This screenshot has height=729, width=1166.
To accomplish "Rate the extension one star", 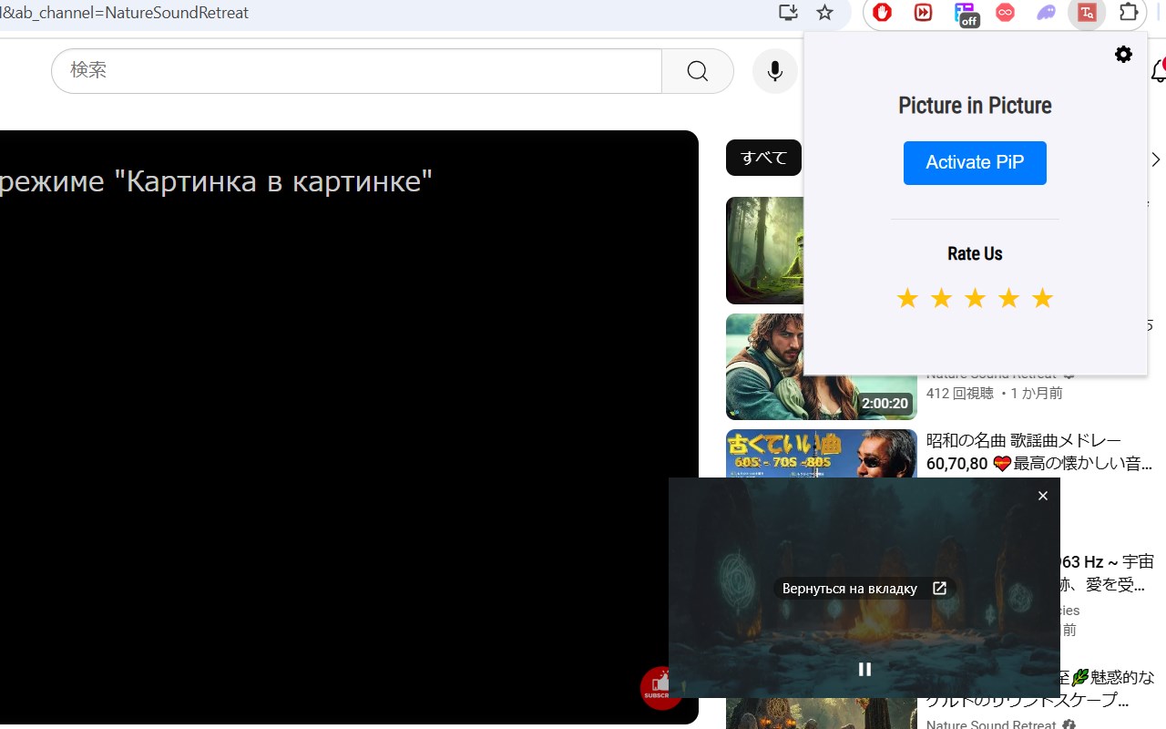I will [907, 298].
